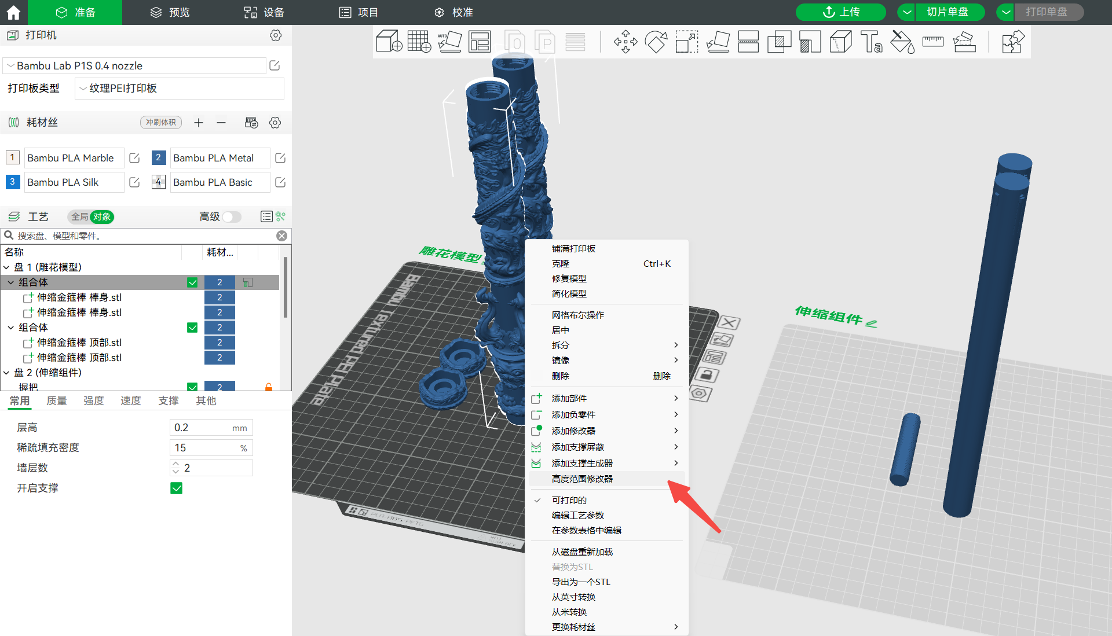1112x636 pixels.
Task: Run the Auto orient tool
Action: click(449, 42)
